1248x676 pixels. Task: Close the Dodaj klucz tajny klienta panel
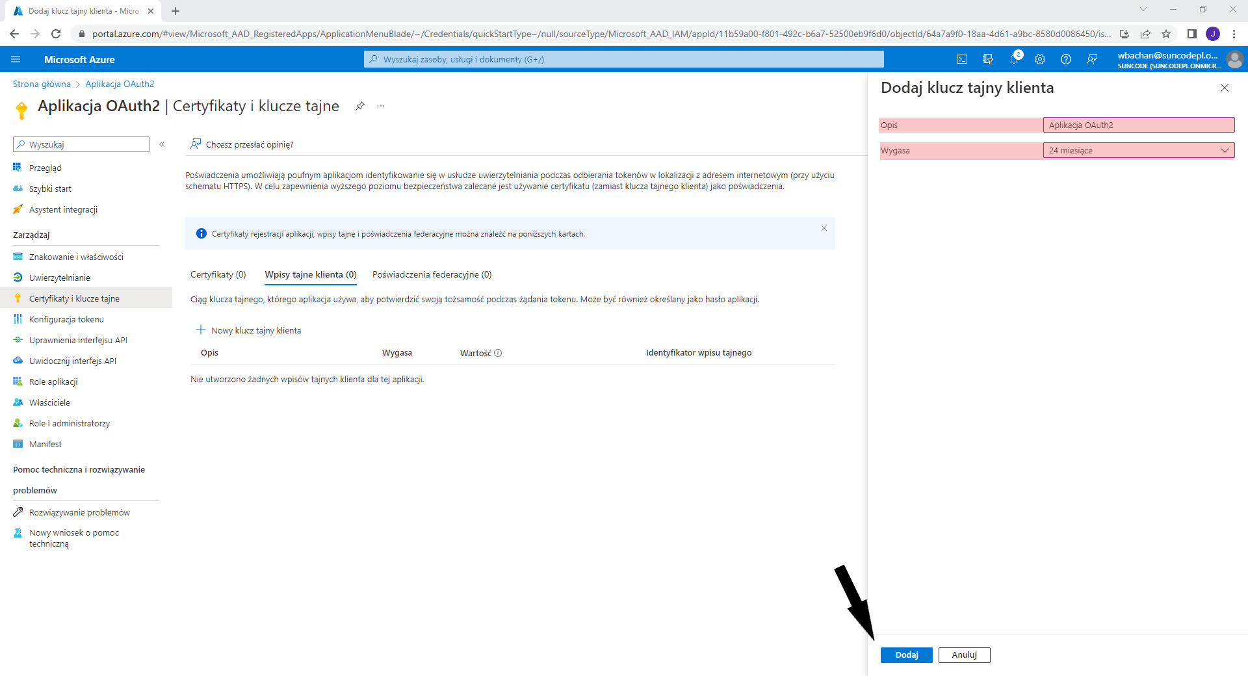pyautogui.click(x=1225, y=88)
